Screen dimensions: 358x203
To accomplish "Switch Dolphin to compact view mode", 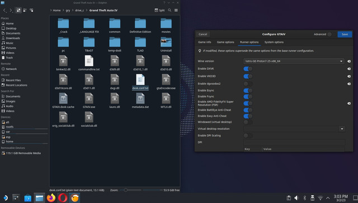I will click(25, 10).
